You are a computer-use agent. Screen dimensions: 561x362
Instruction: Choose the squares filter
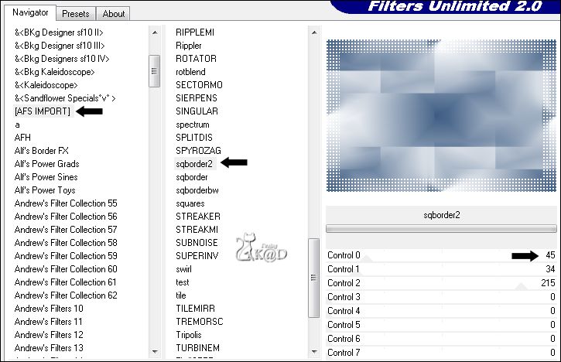[190, 203]
